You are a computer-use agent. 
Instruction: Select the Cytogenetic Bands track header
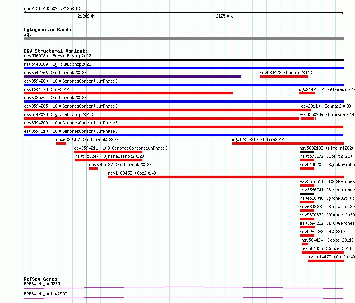coord(47,30)
